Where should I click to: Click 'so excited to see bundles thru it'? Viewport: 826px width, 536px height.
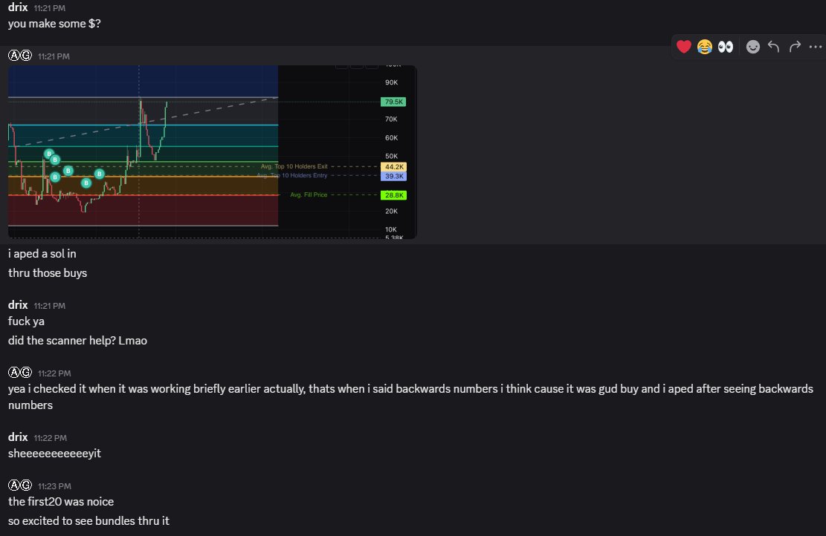pos(88,520)
